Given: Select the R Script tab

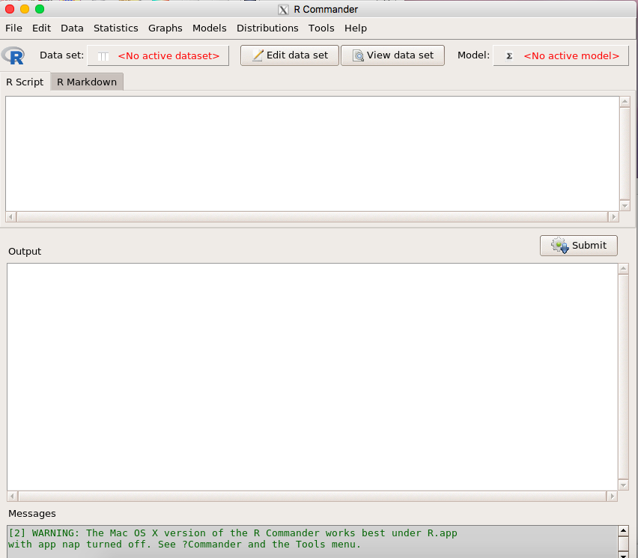Looking at the screenshot, I should tap(25, 82).
